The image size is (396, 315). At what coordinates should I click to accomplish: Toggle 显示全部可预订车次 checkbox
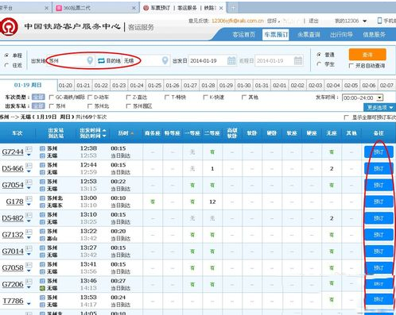(x=346, y=117)
